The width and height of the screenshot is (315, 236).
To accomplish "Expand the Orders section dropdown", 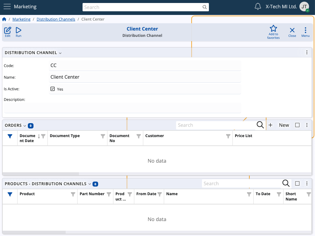I will pos(25,126).
